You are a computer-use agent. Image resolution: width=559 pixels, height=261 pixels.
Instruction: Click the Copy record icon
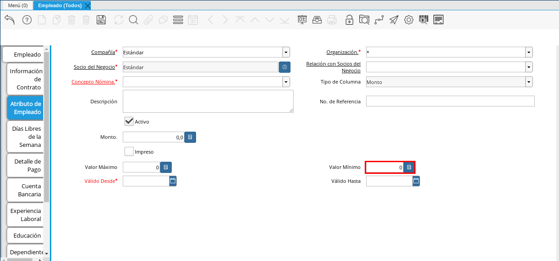tap(57, 20)
